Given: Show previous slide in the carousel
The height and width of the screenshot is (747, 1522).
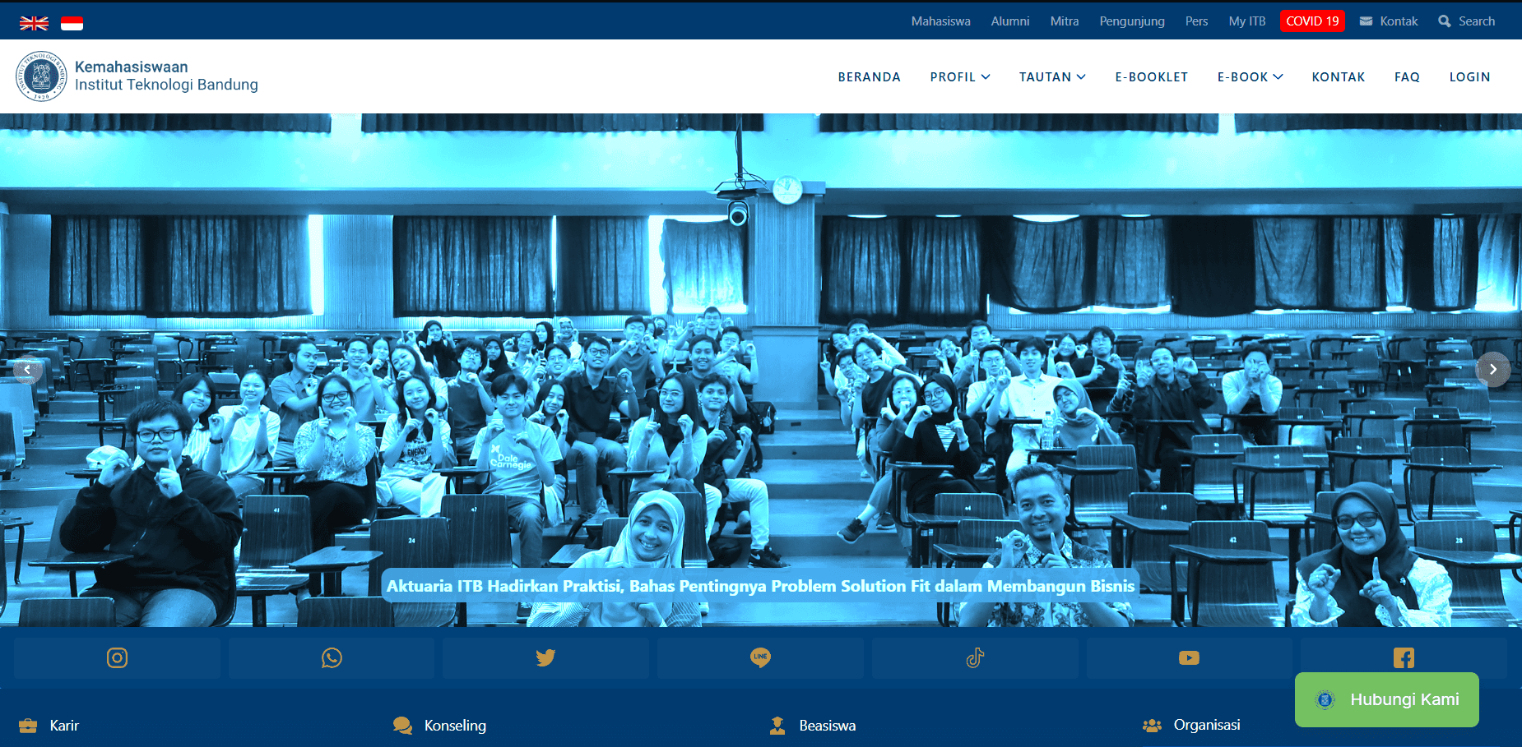Looking at the screenshot, I should [x=27, y=369].
